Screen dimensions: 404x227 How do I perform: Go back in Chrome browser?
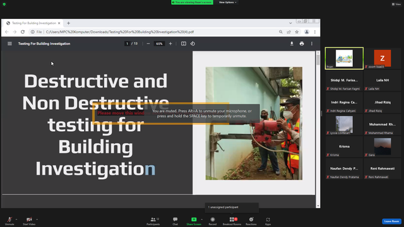click(7, 32)
